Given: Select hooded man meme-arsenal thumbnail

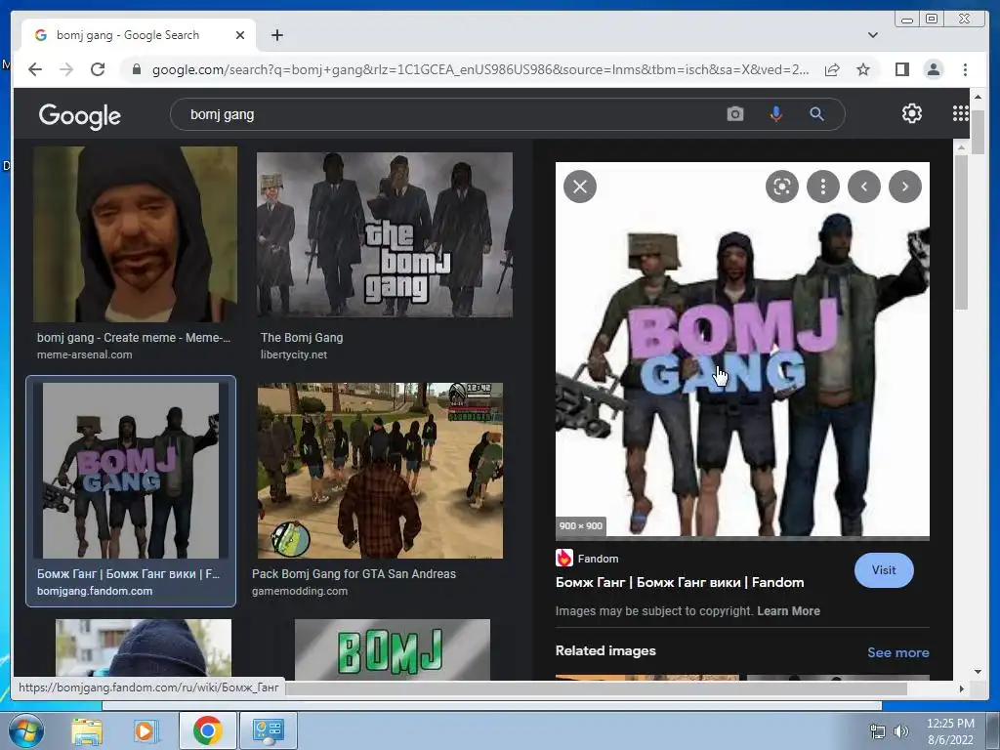Looking at the screenshot, I should click(x=135, y=234).
